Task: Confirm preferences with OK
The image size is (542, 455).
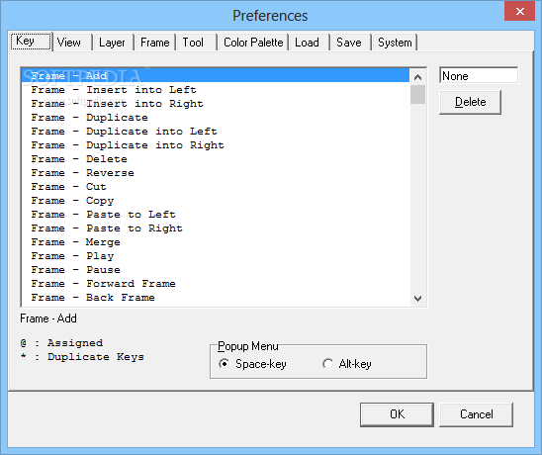Action: 397,414
